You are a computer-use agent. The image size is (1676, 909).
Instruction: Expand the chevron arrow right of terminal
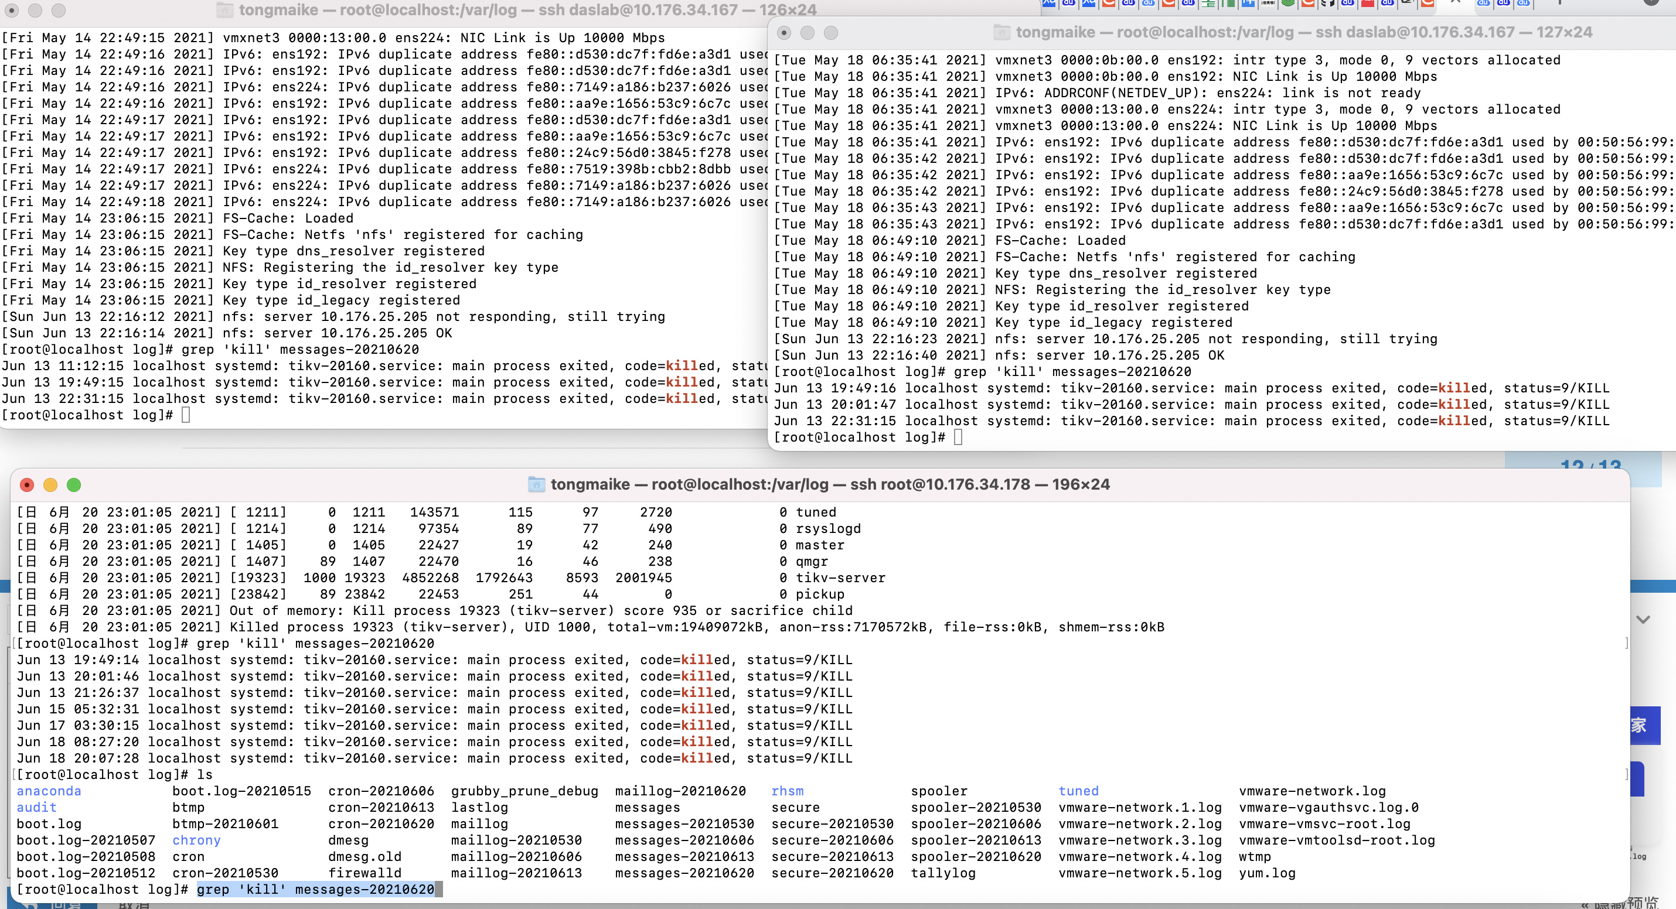[1643, 620]
